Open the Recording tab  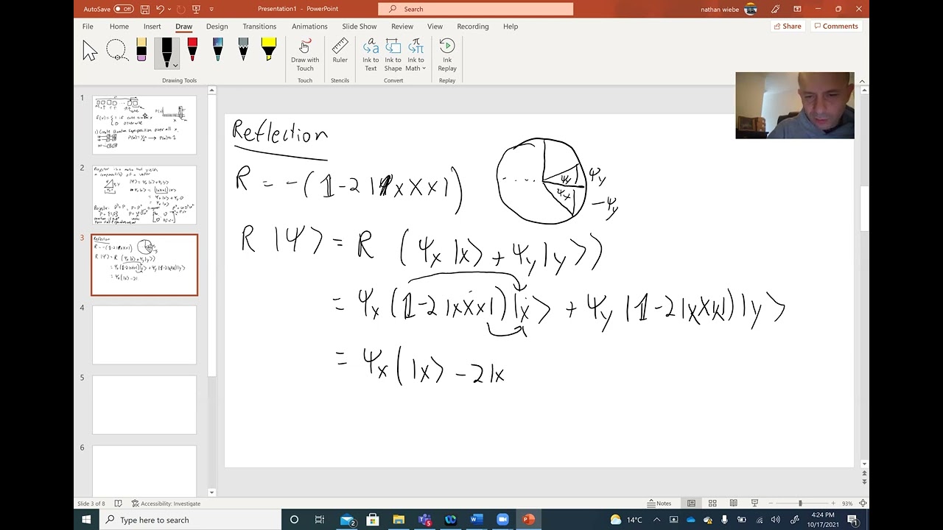click(x=473, y=26)
